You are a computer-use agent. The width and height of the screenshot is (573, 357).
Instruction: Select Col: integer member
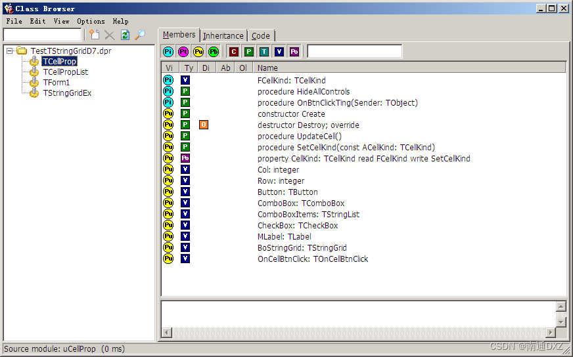click(x=279, y=170)
